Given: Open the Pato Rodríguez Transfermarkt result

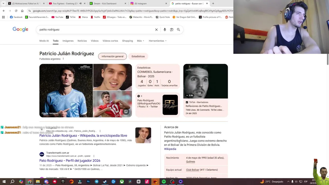Looking at the screenshot, I should (x=70, y=161).
